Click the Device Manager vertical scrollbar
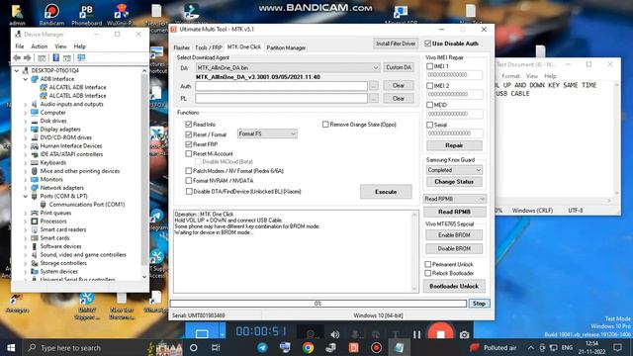The width and height of the screenshot is (633, 356). click(144, 174)
